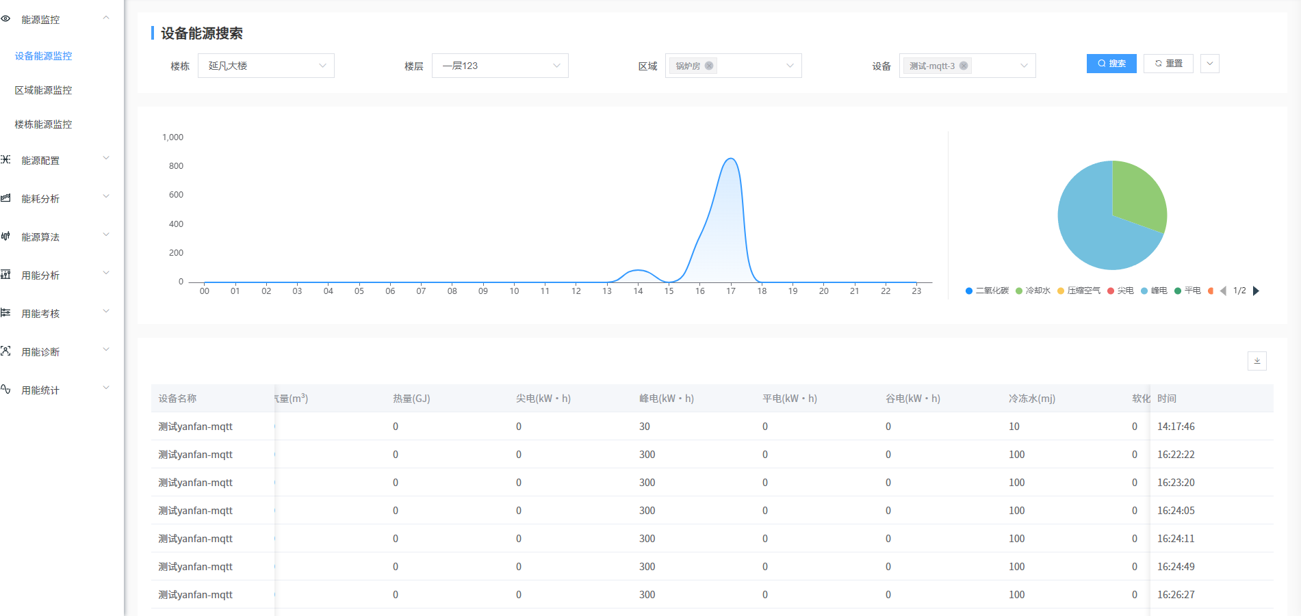
Task: Remove the 测试-mqtt-3 tag from 设备 filter
Action: 964,66
